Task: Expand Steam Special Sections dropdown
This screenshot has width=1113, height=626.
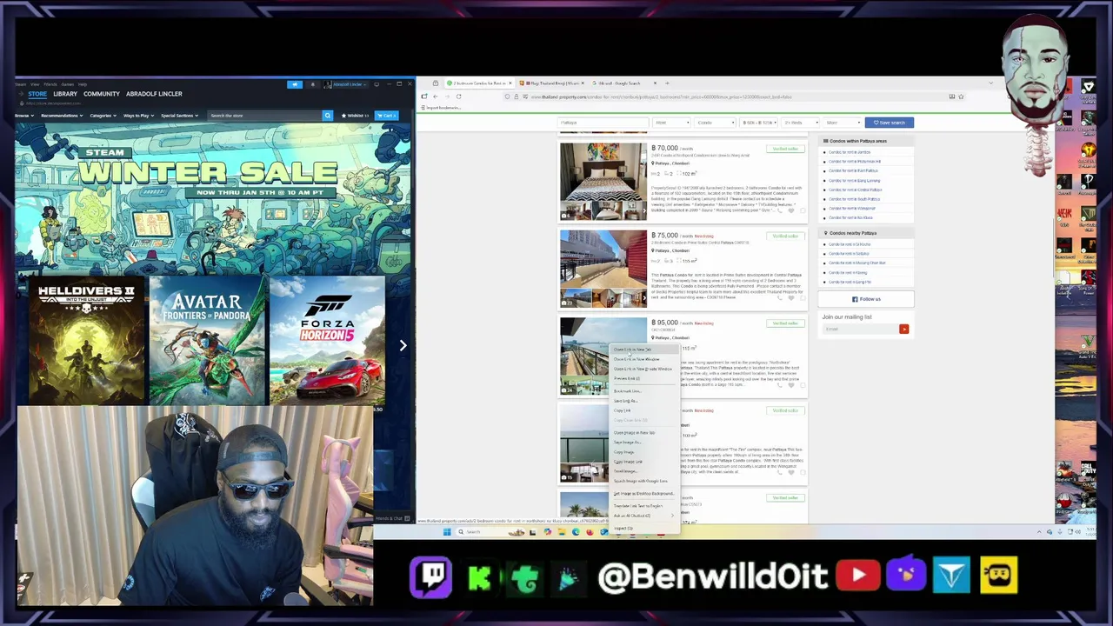Action: [x=179, y=116]
